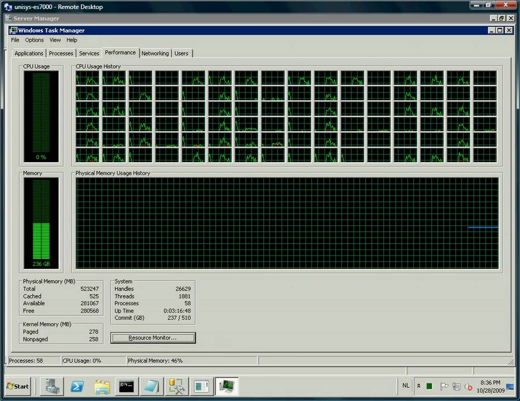
Task: Open the Action Center flag tray icon
Action: point(444,386)
